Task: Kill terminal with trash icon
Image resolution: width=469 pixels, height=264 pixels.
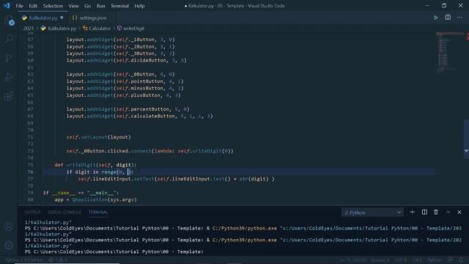Action: pos(436,212)
